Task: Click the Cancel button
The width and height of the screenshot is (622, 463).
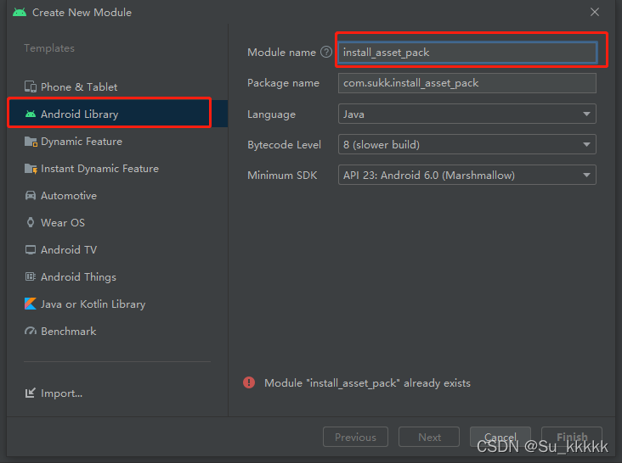Action: point(500,437)
